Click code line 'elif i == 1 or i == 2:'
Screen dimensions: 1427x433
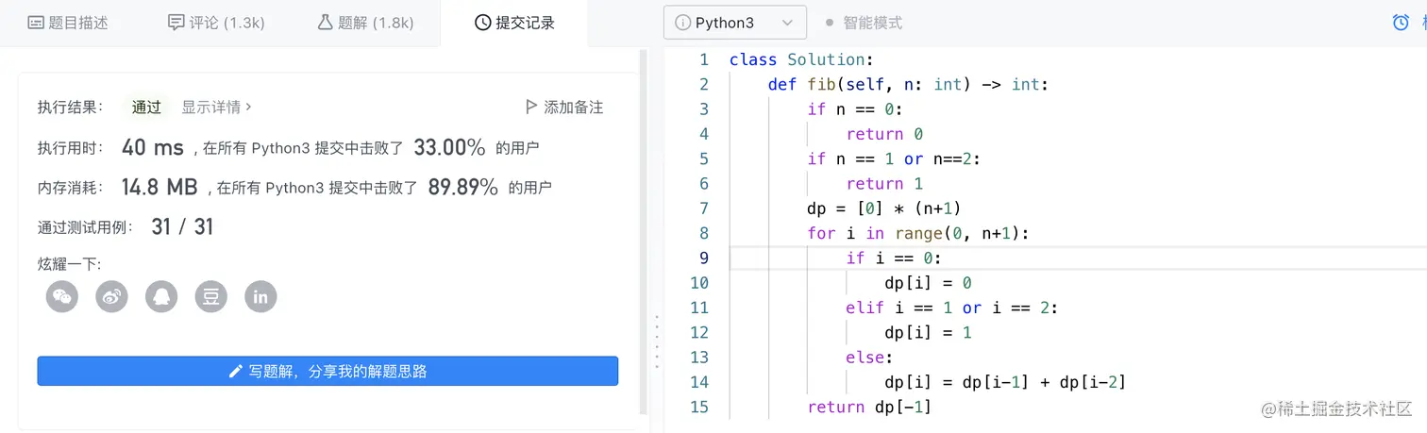tap(951, 308)
